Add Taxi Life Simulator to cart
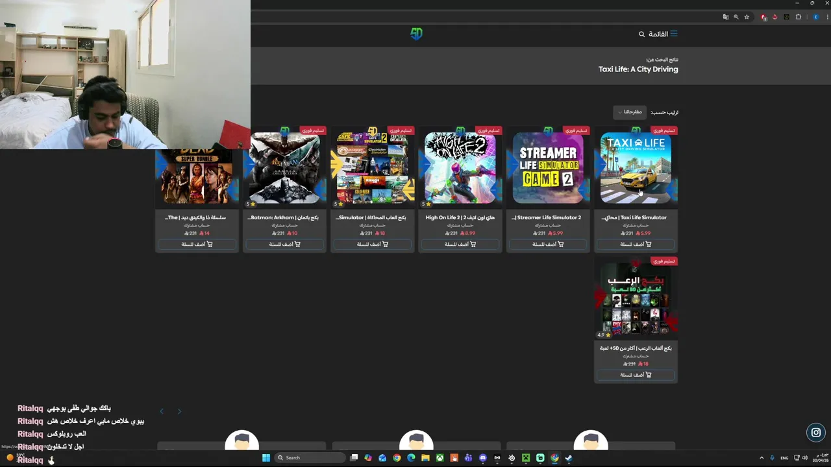 point(636,245)
